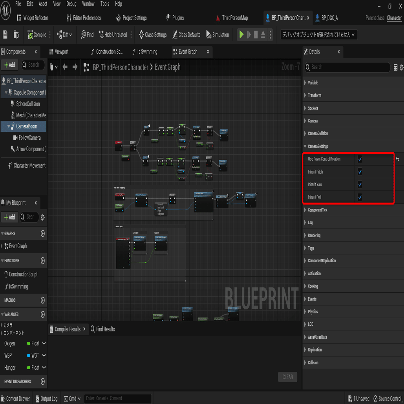Uncheck Inherit Roll

[360, 197]
